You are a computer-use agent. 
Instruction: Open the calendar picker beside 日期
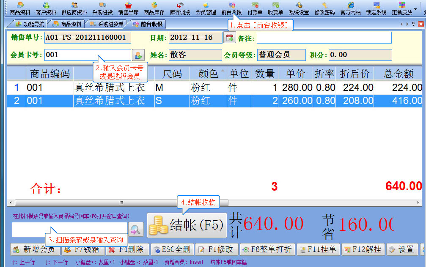[229, 38]
